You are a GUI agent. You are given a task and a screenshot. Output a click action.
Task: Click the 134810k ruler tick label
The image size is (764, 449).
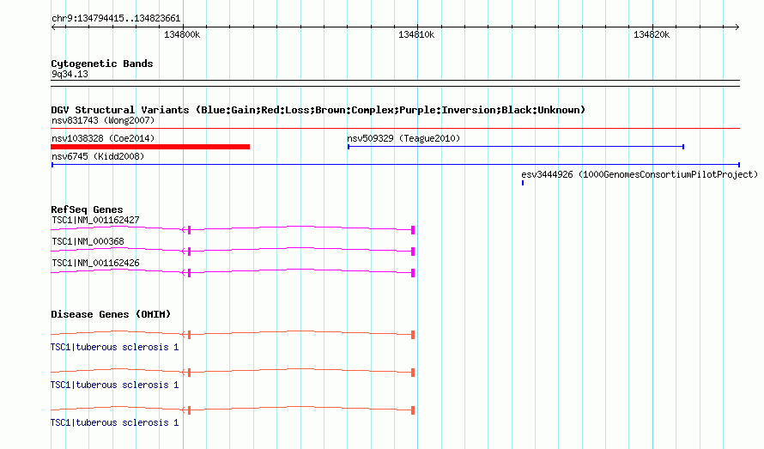click(416, 34)
